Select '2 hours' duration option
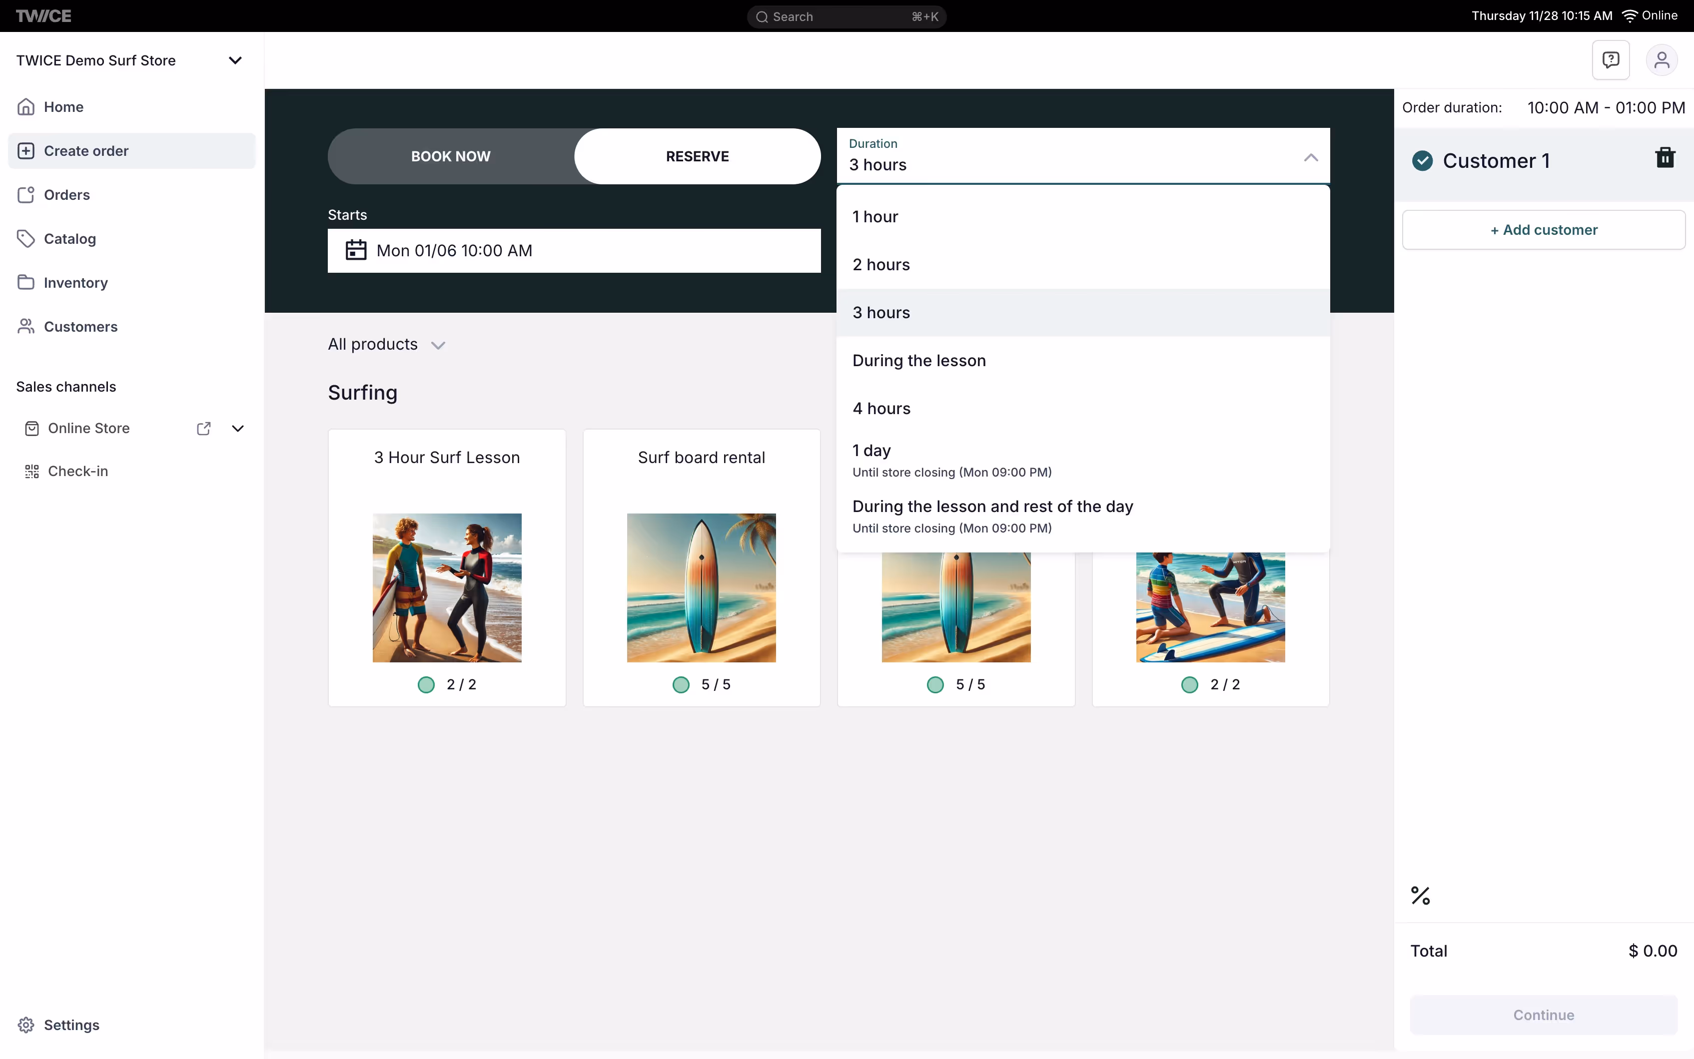Image resolution: width=1694 pixels, height=1059 pixels. pyautogui.click(x=880, y=265)
